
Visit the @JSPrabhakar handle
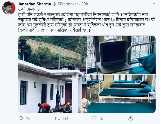65,4
